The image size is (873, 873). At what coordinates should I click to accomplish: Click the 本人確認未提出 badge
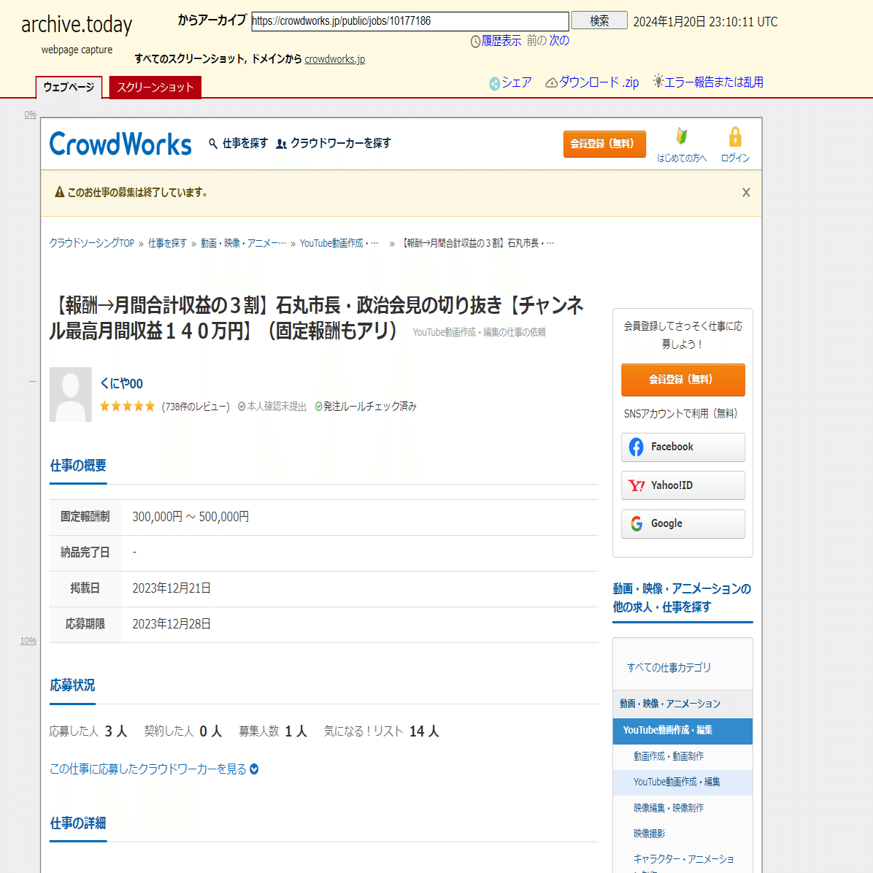coord(272,407)
